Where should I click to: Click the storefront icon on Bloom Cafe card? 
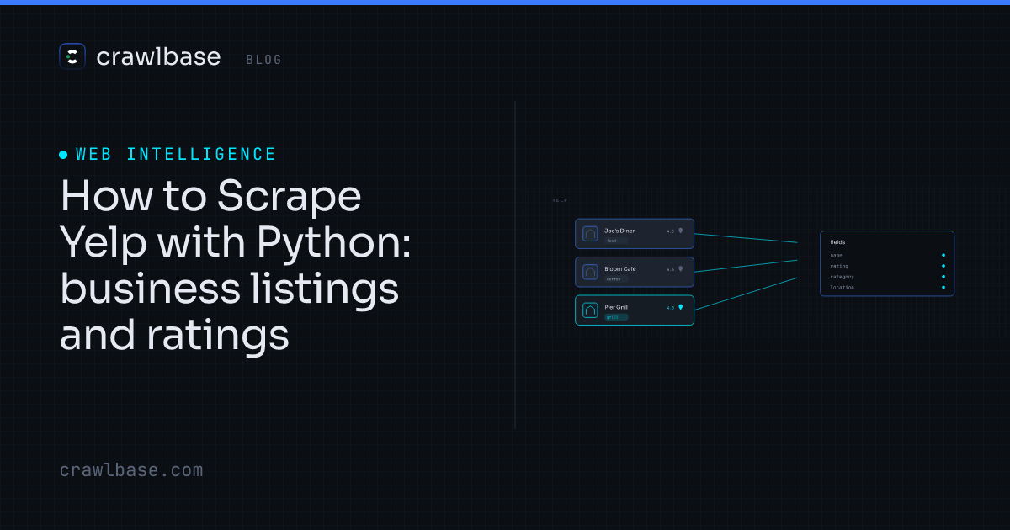point(590,272)
